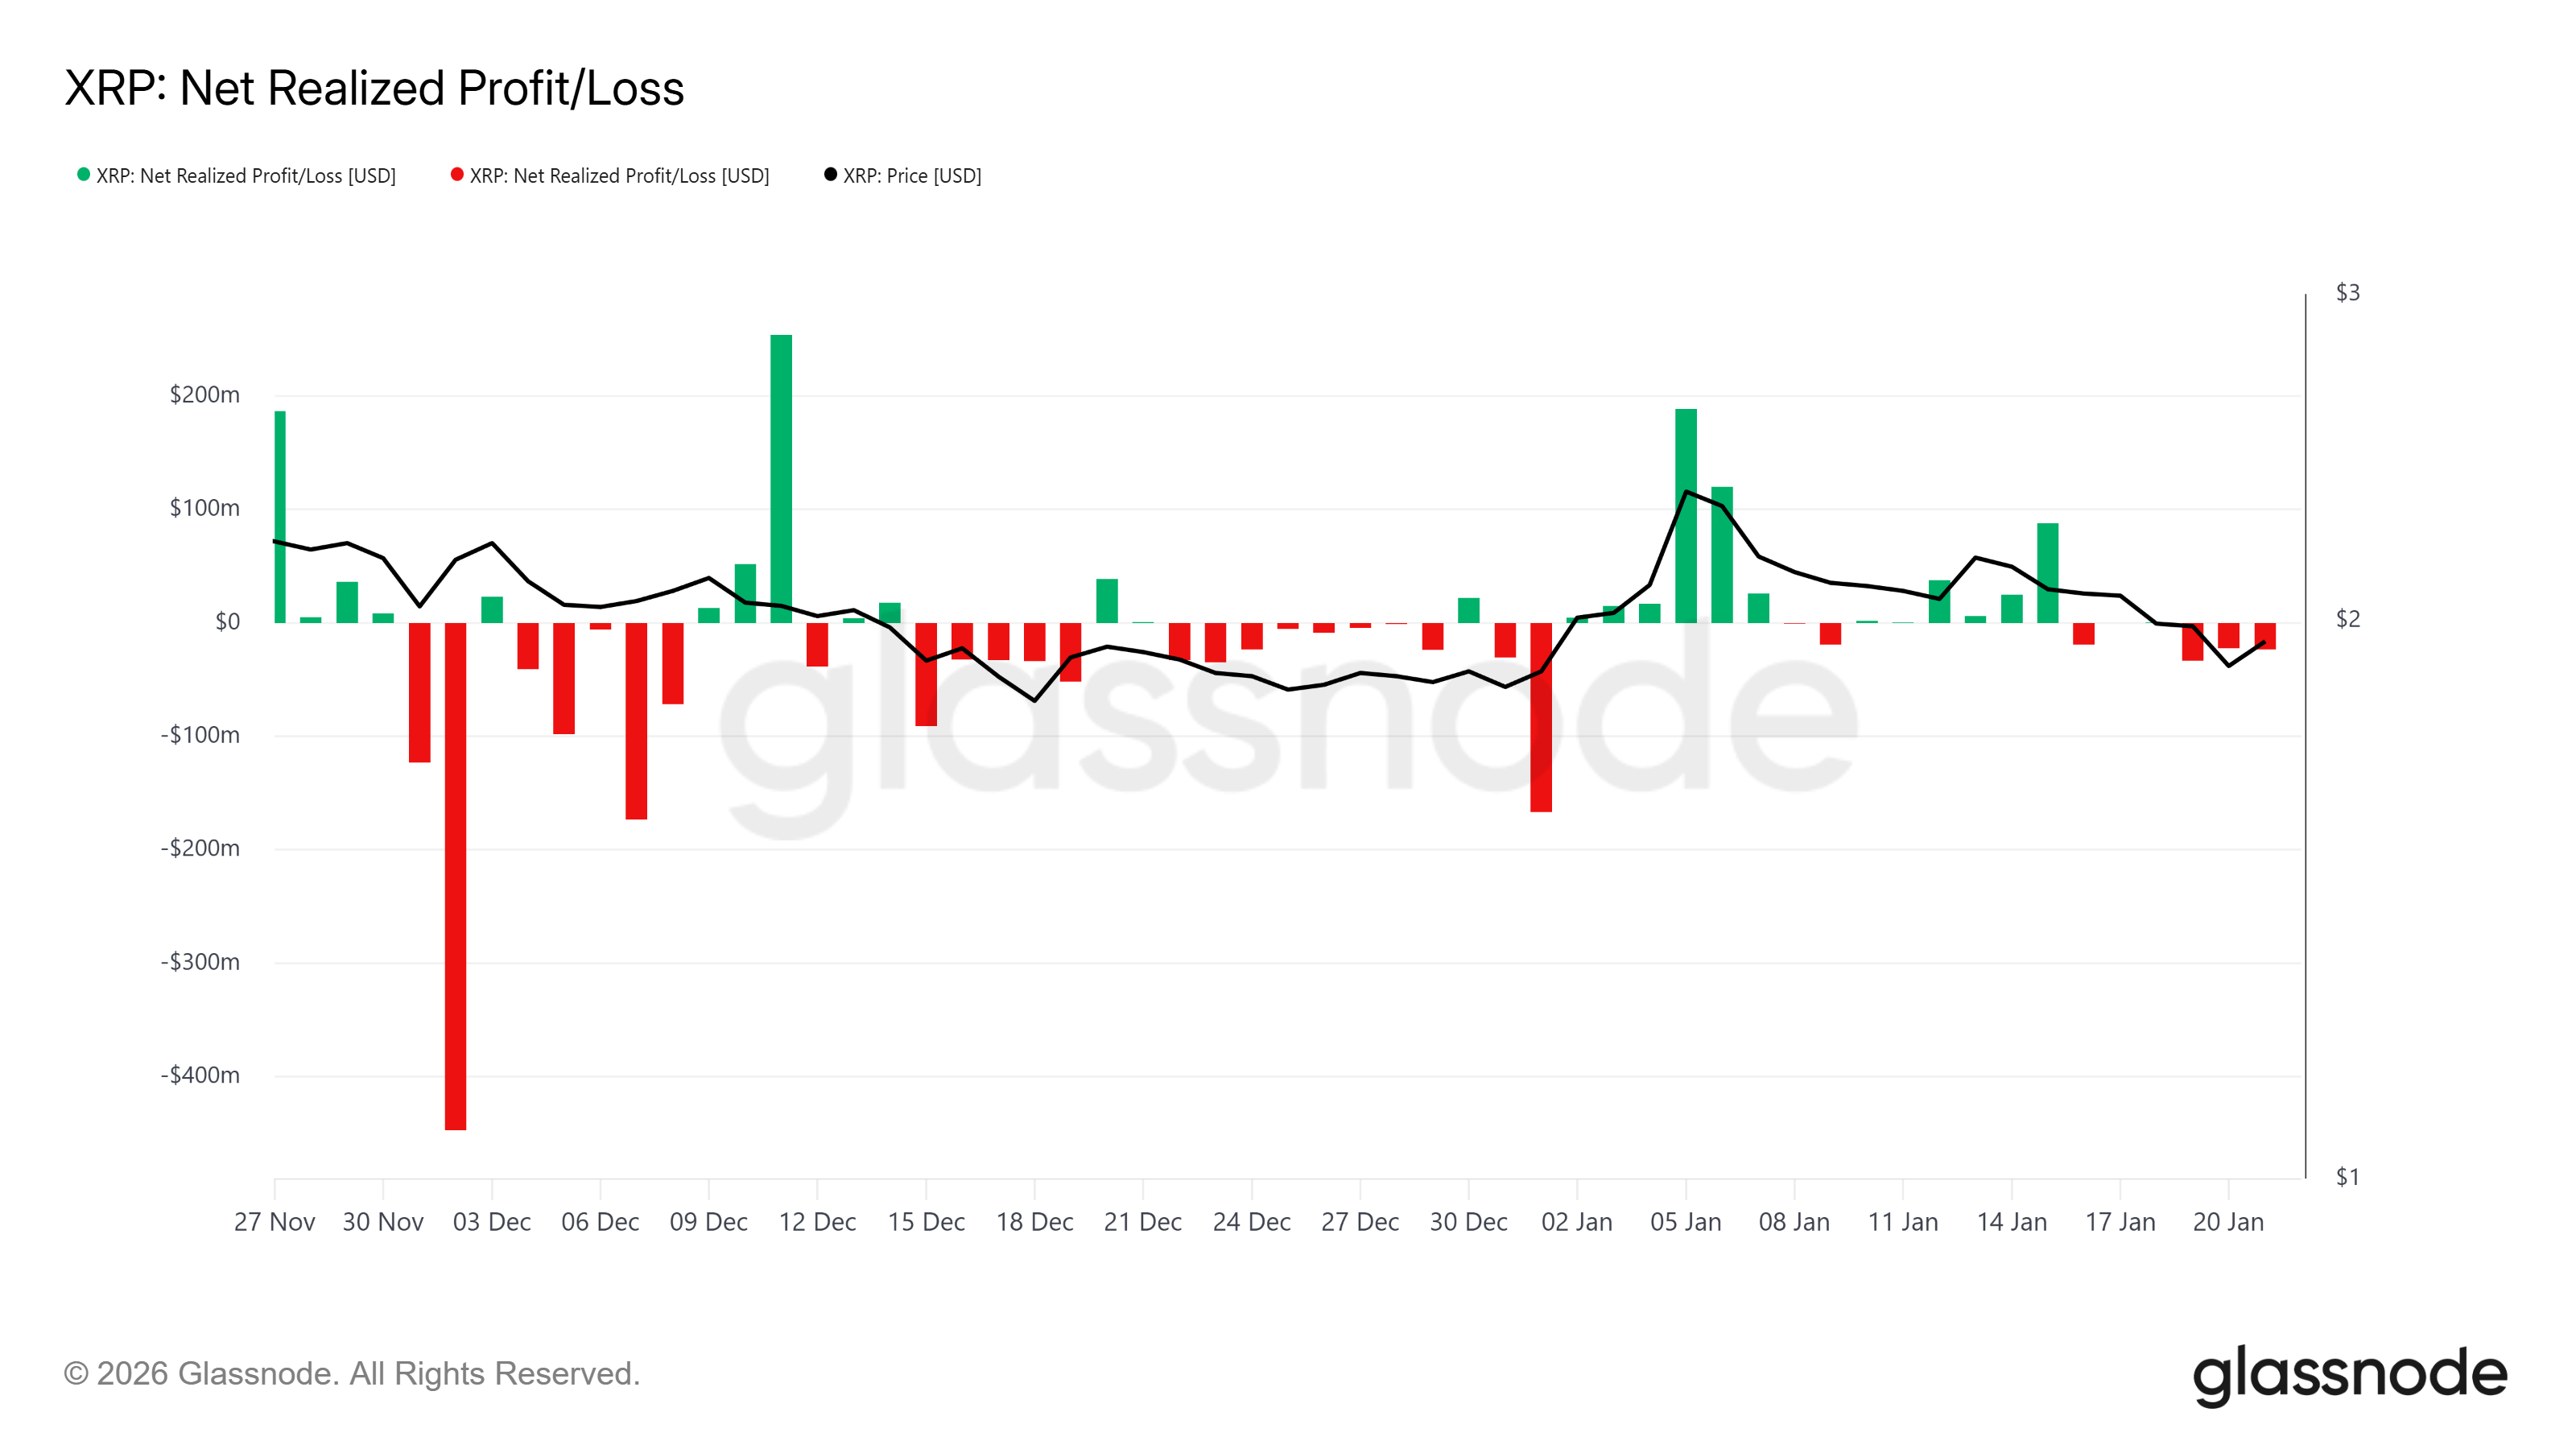Click the 03 Dec date label
Viewport: 2576px width, 1449px height.
pyautogui.click(x=491, y=1222)
